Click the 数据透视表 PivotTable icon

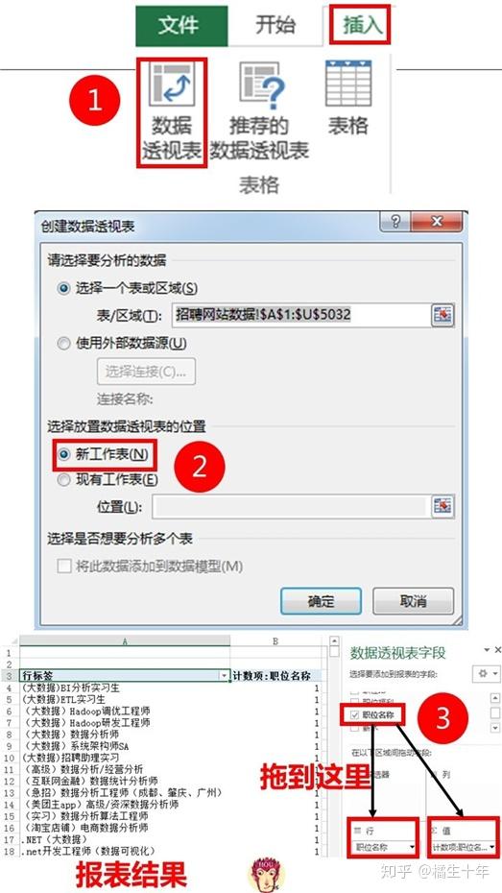tap(171, 111)
